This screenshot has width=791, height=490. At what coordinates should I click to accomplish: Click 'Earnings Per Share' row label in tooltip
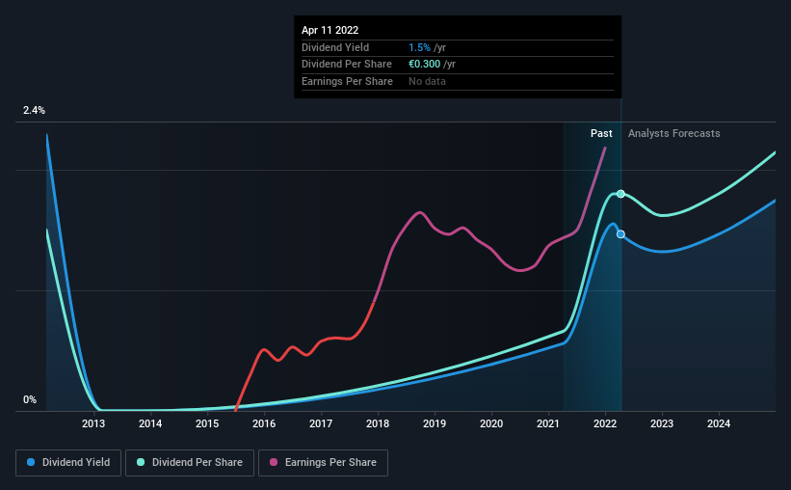coord(347,81)
